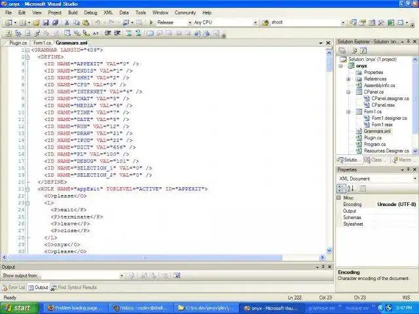Open the Properties Window toolbar icon
The height and width of the screenshot is (314, 419).
point(362,23)
